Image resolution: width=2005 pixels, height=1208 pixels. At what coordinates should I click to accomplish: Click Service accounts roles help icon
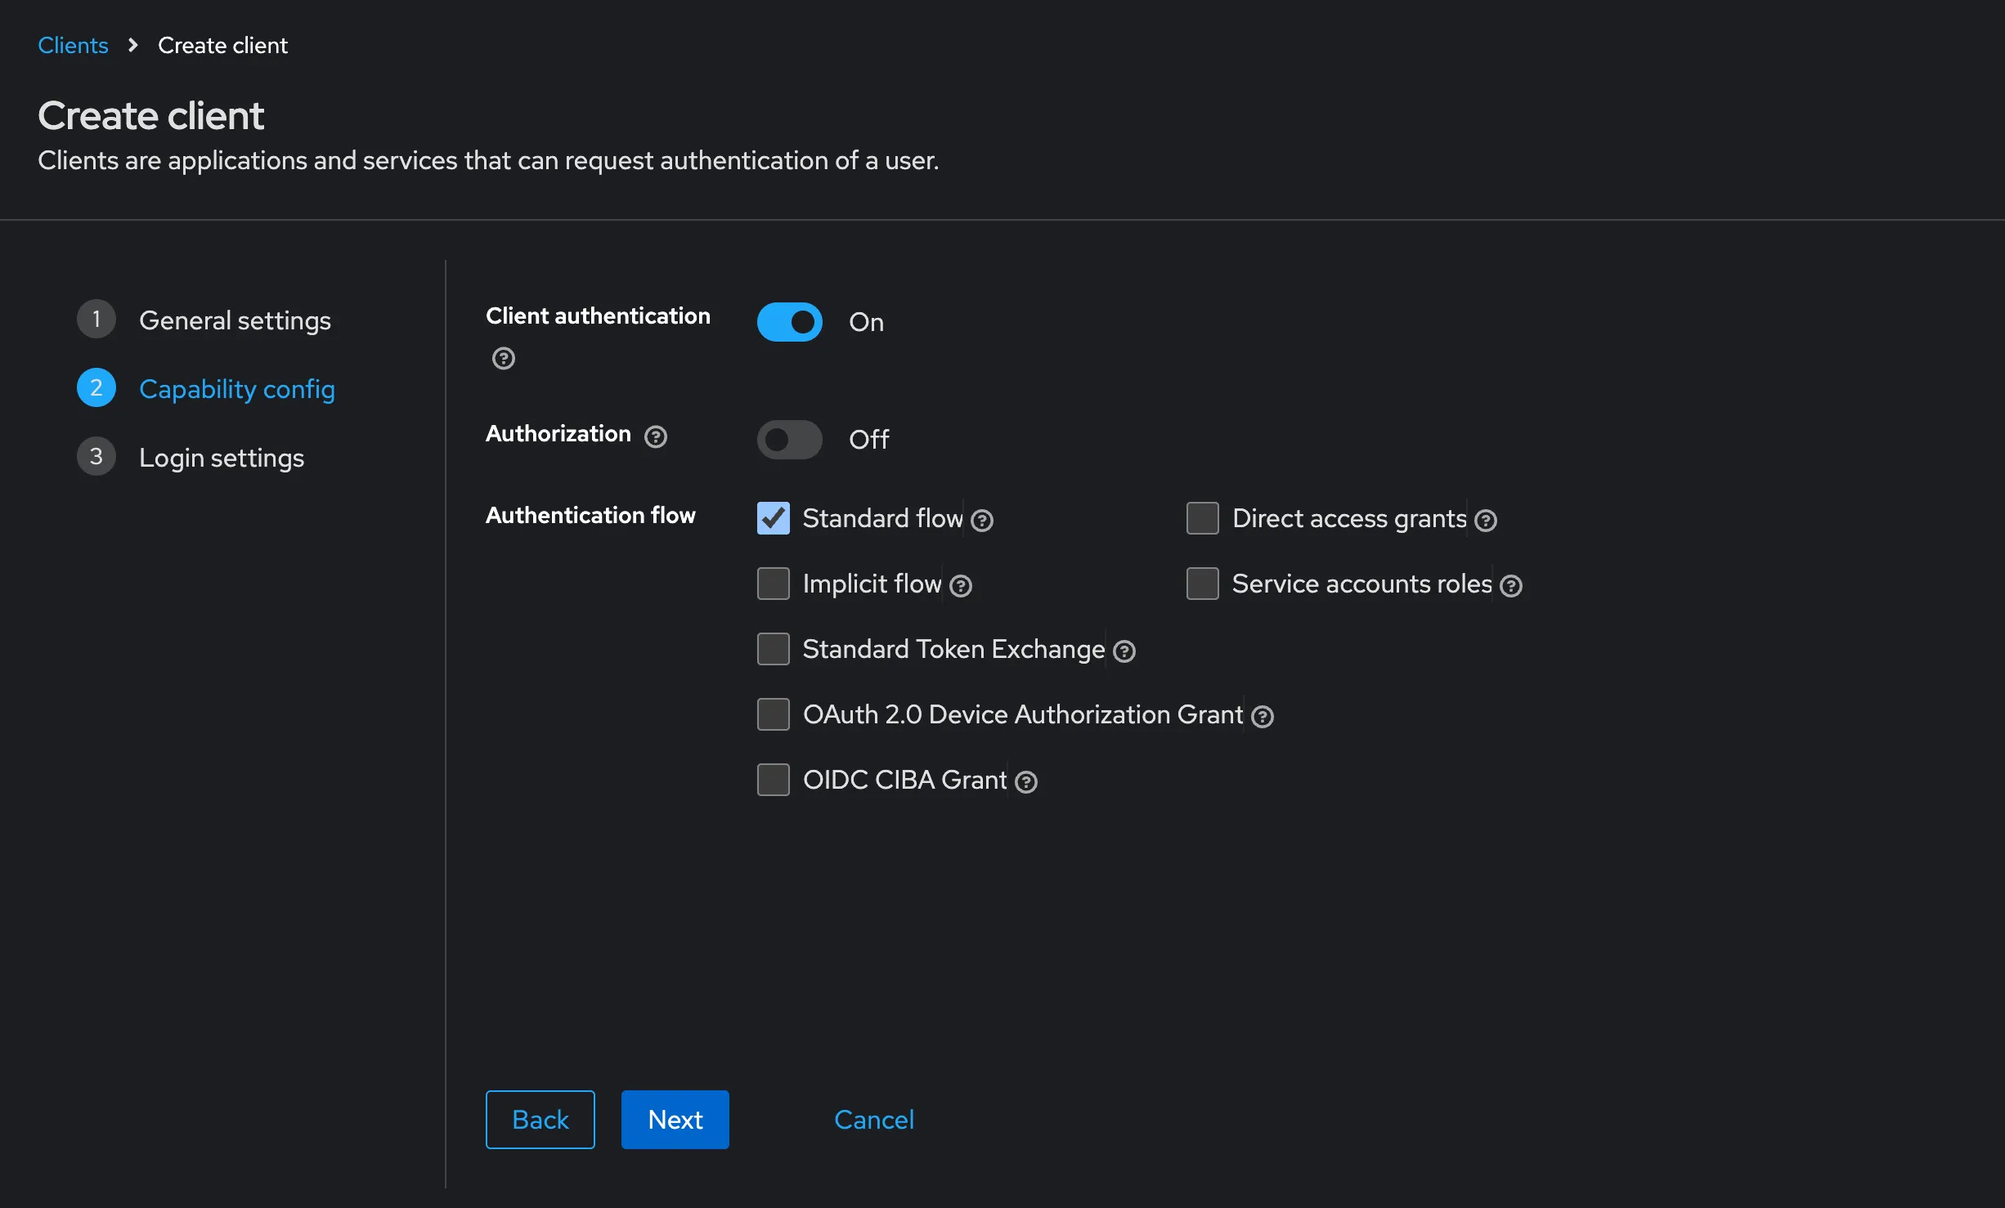coord(1511,586)
